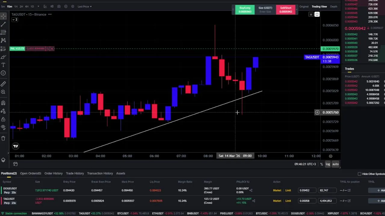Enable Hide Other Symbols checkbox
Viewport: 385px width, 216px height.
[359, 174]
